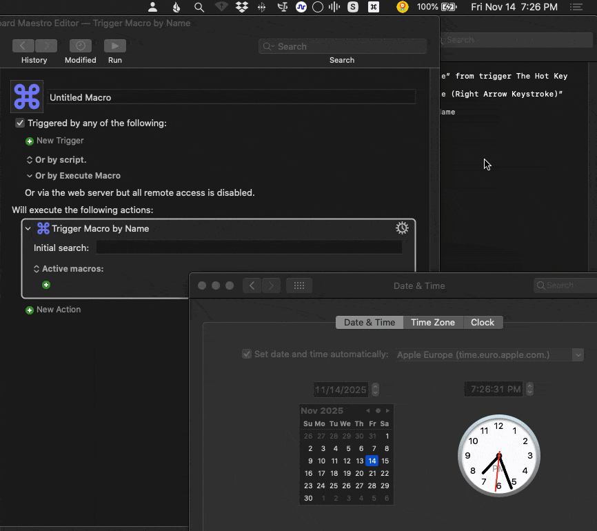This screenshot has width=597, height=531.
Task: Toggle 'Set date and time automatically' checkbox
Action: point(247,354)
